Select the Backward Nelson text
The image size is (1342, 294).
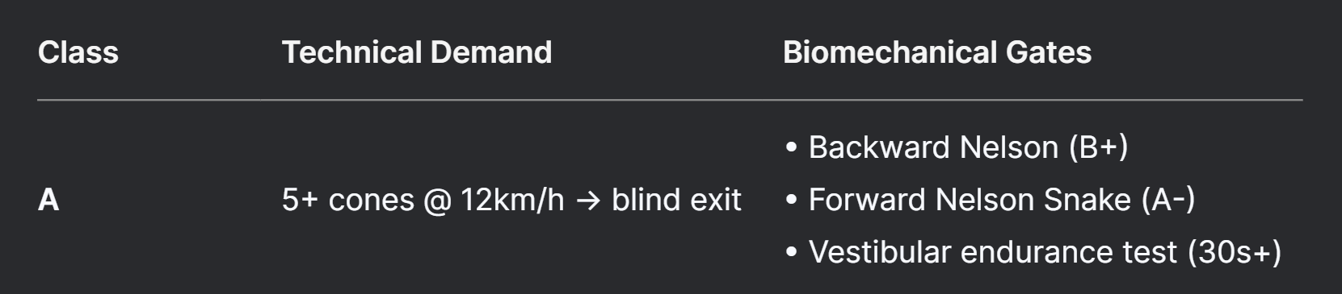pos(933,147)
